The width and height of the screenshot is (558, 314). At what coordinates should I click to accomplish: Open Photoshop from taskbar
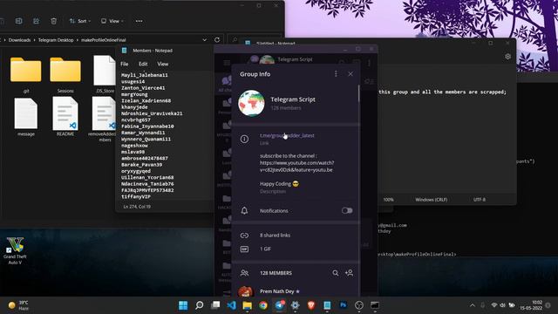[x=343, y=305]
